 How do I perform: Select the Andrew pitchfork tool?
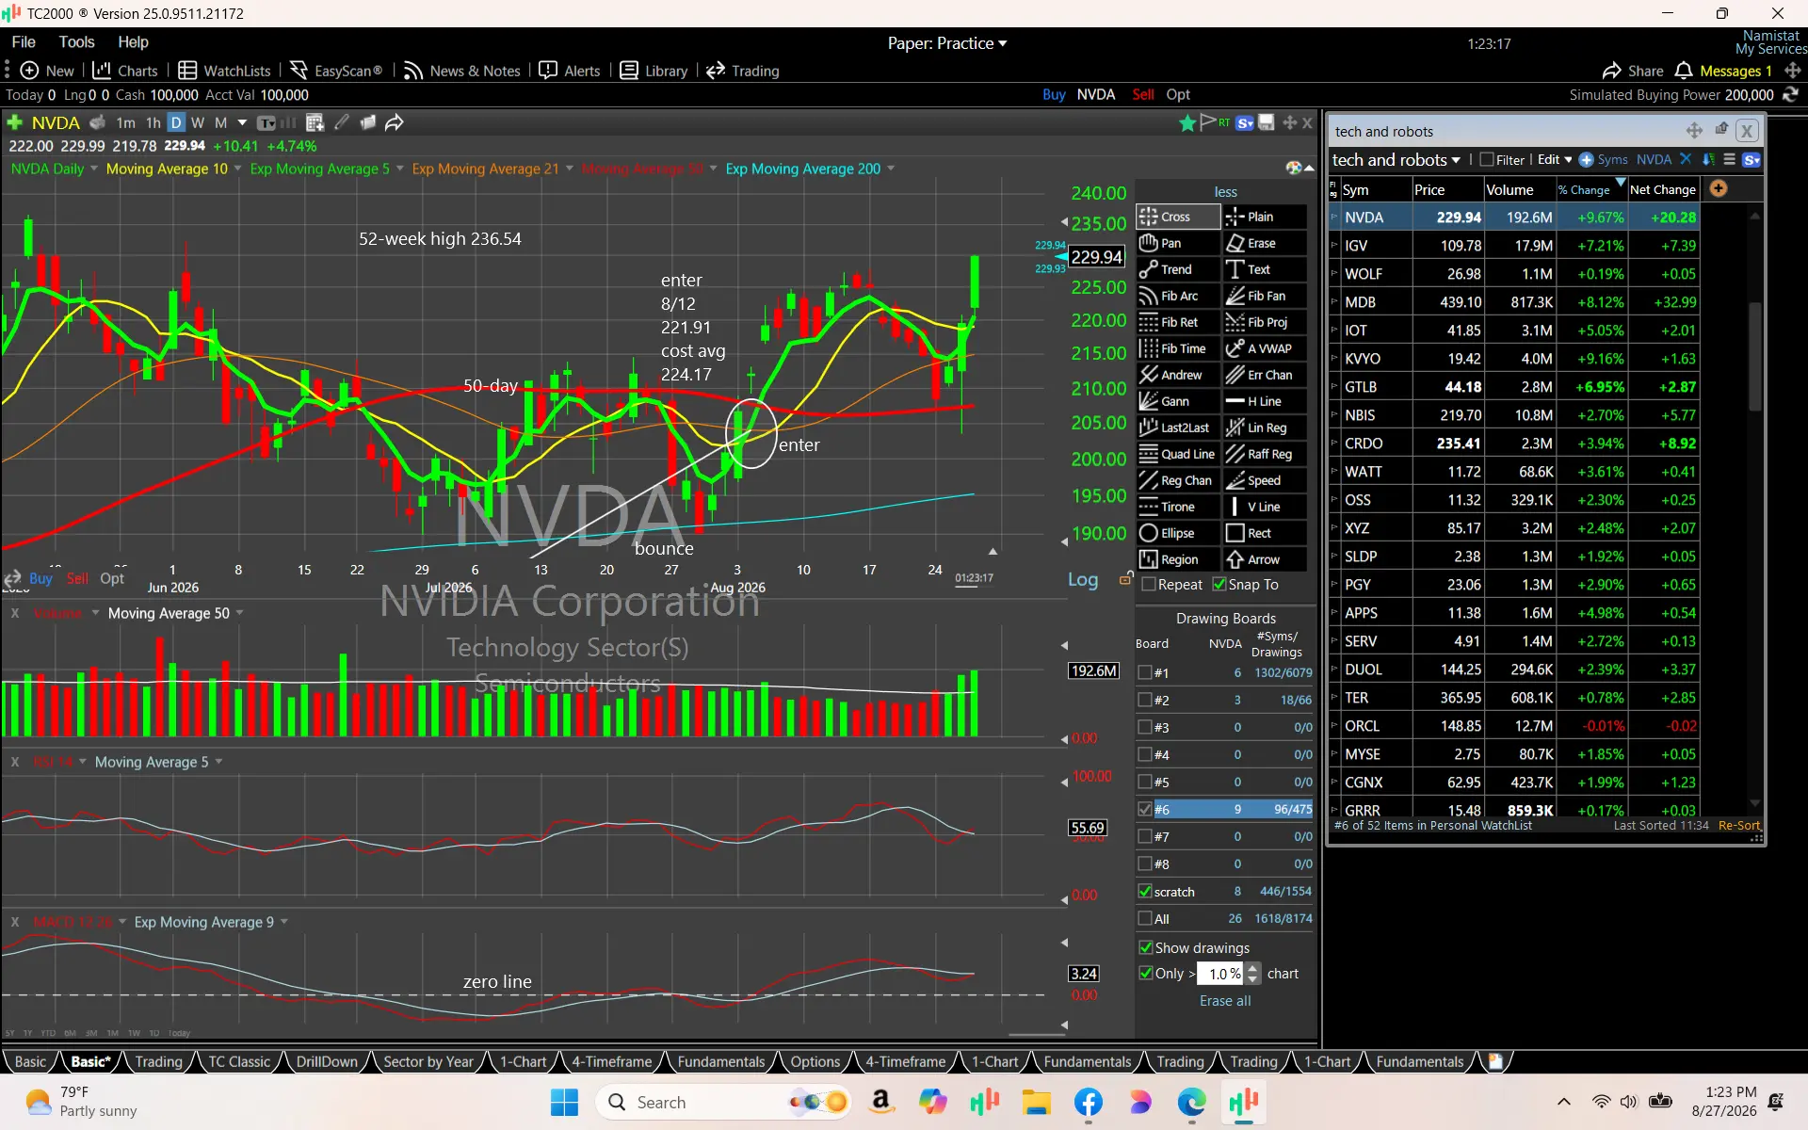coord(1178,375)
